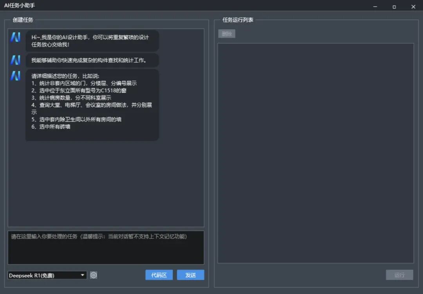The height and width of the screenshot is (294, 423).
Task: Click the AI avatar beside the greeting message
Action: tap(16, 37)
